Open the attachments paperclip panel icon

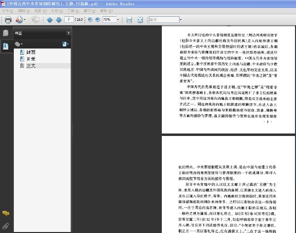point(5,226)
